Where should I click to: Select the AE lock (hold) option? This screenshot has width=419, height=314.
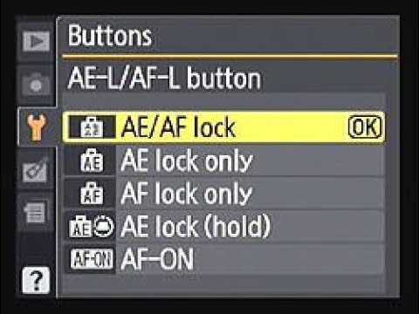223,227
